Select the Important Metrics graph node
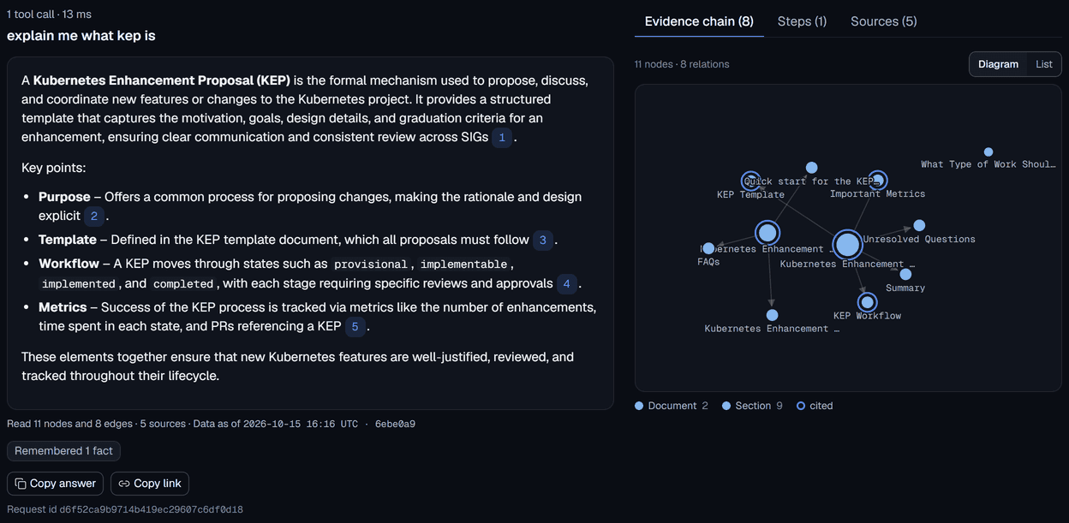Image resolution: width=1069 pixels, height=523 pixels. click(877, 180)
